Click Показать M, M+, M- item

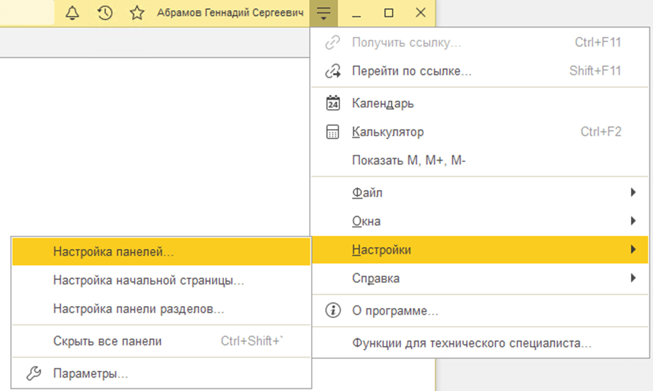pyautogui.click(x=408, y=160)
